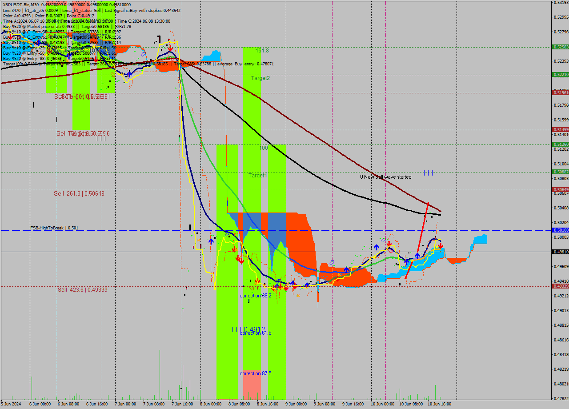Select the 'Sell 261.8 | 0.50649' label
Viewport: 569px width, 409px height.
79,193
